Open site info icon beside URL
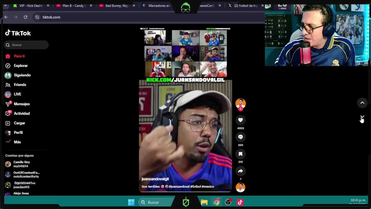371x209 pixels. click(x=37, y=17)
